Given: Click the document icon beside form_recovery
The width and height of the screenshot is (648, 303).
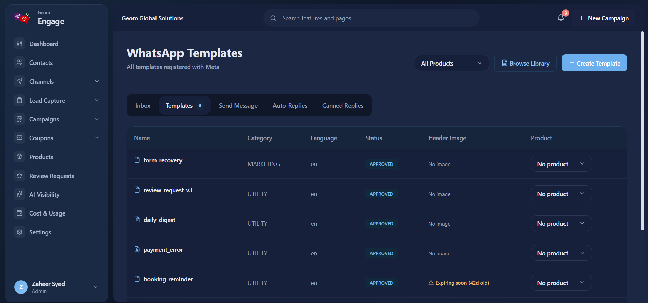Looking at the screenshot, I should tap(137, 160).
